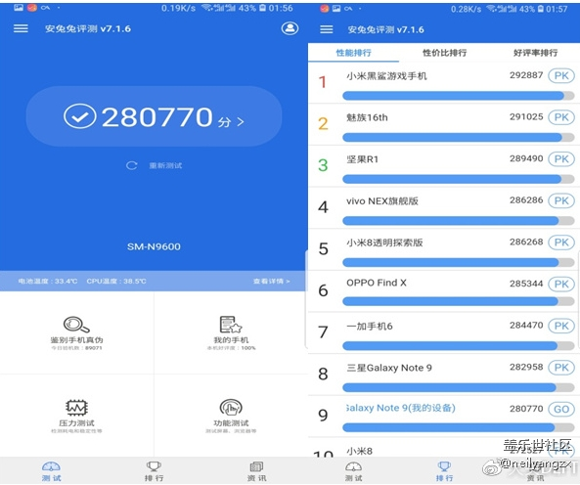Select 一加手机6 entry name
Viewport: 580px width, 485px height.
(x=370, y=327)
